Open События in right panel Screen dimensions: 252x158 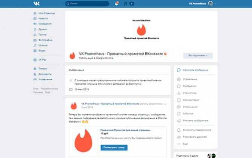pos(188,113)
